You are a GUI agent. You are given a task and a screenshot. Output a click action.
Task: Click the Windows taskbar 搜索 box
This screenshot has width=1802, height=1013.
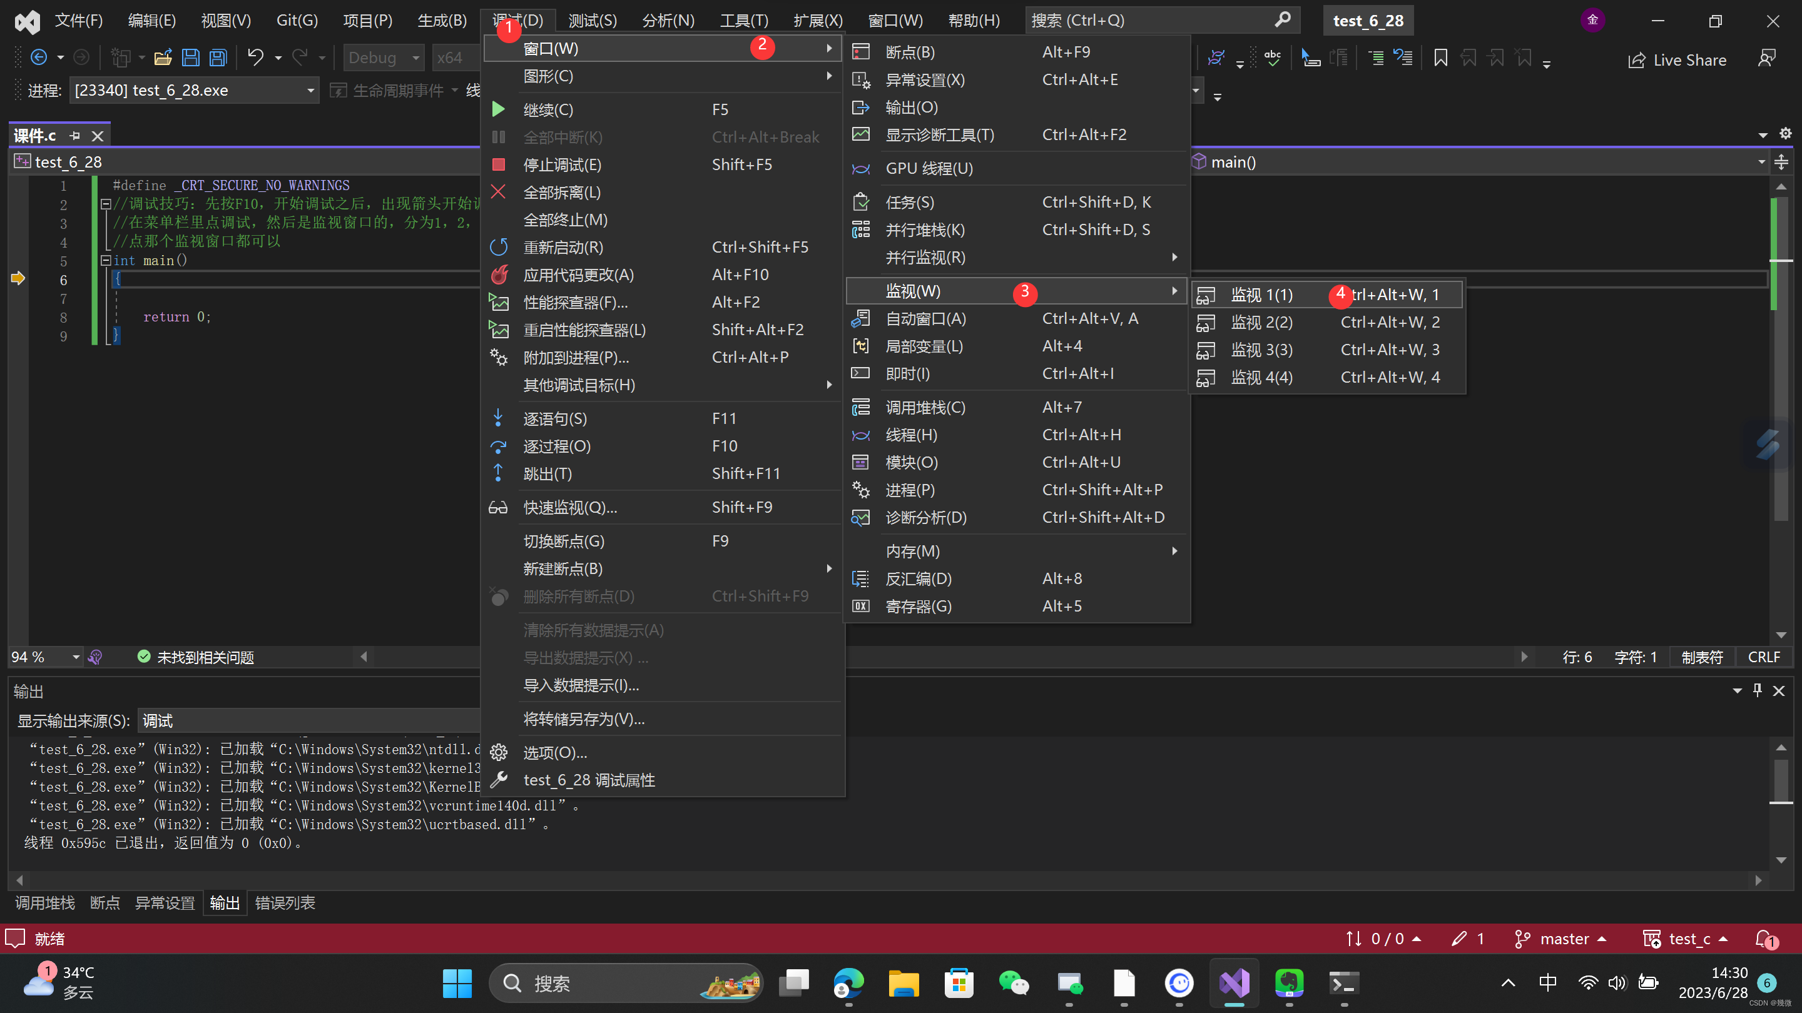pyautogui.click(x=626, y=984)
